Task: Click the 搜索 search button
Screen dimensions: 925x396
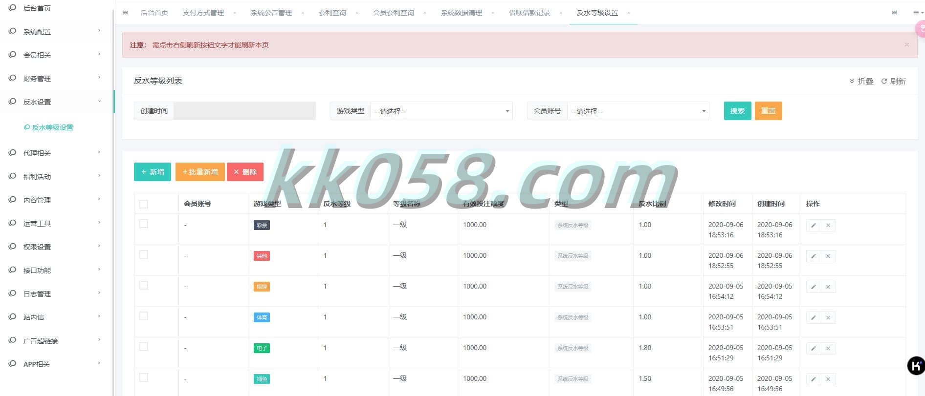Action: click(x=737, y=111)
